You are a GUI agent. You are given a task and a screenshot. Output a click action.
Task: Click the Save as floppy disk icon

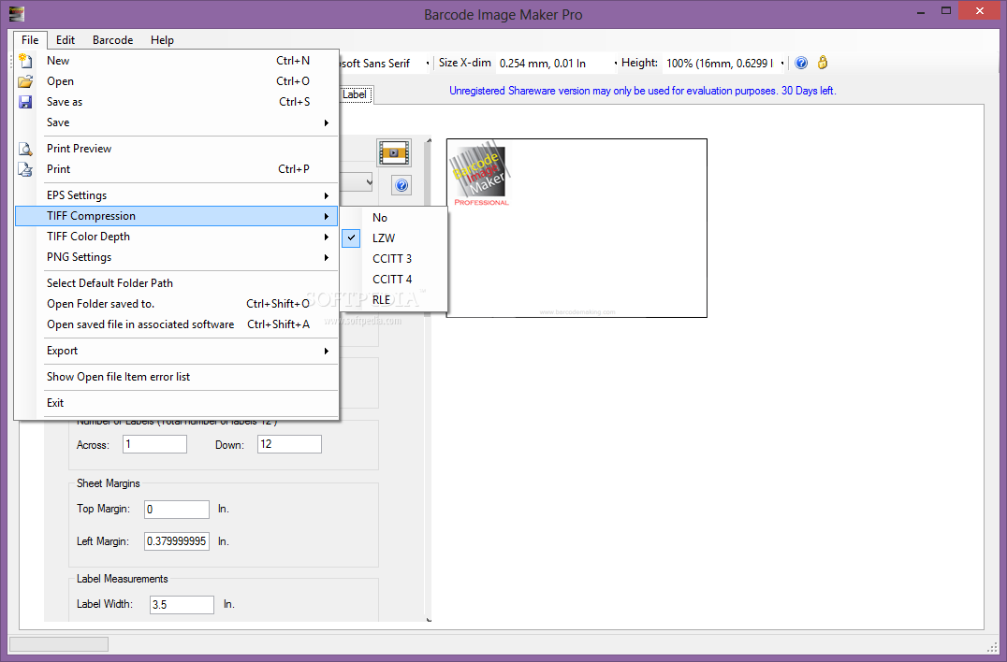tap(25, 102)
